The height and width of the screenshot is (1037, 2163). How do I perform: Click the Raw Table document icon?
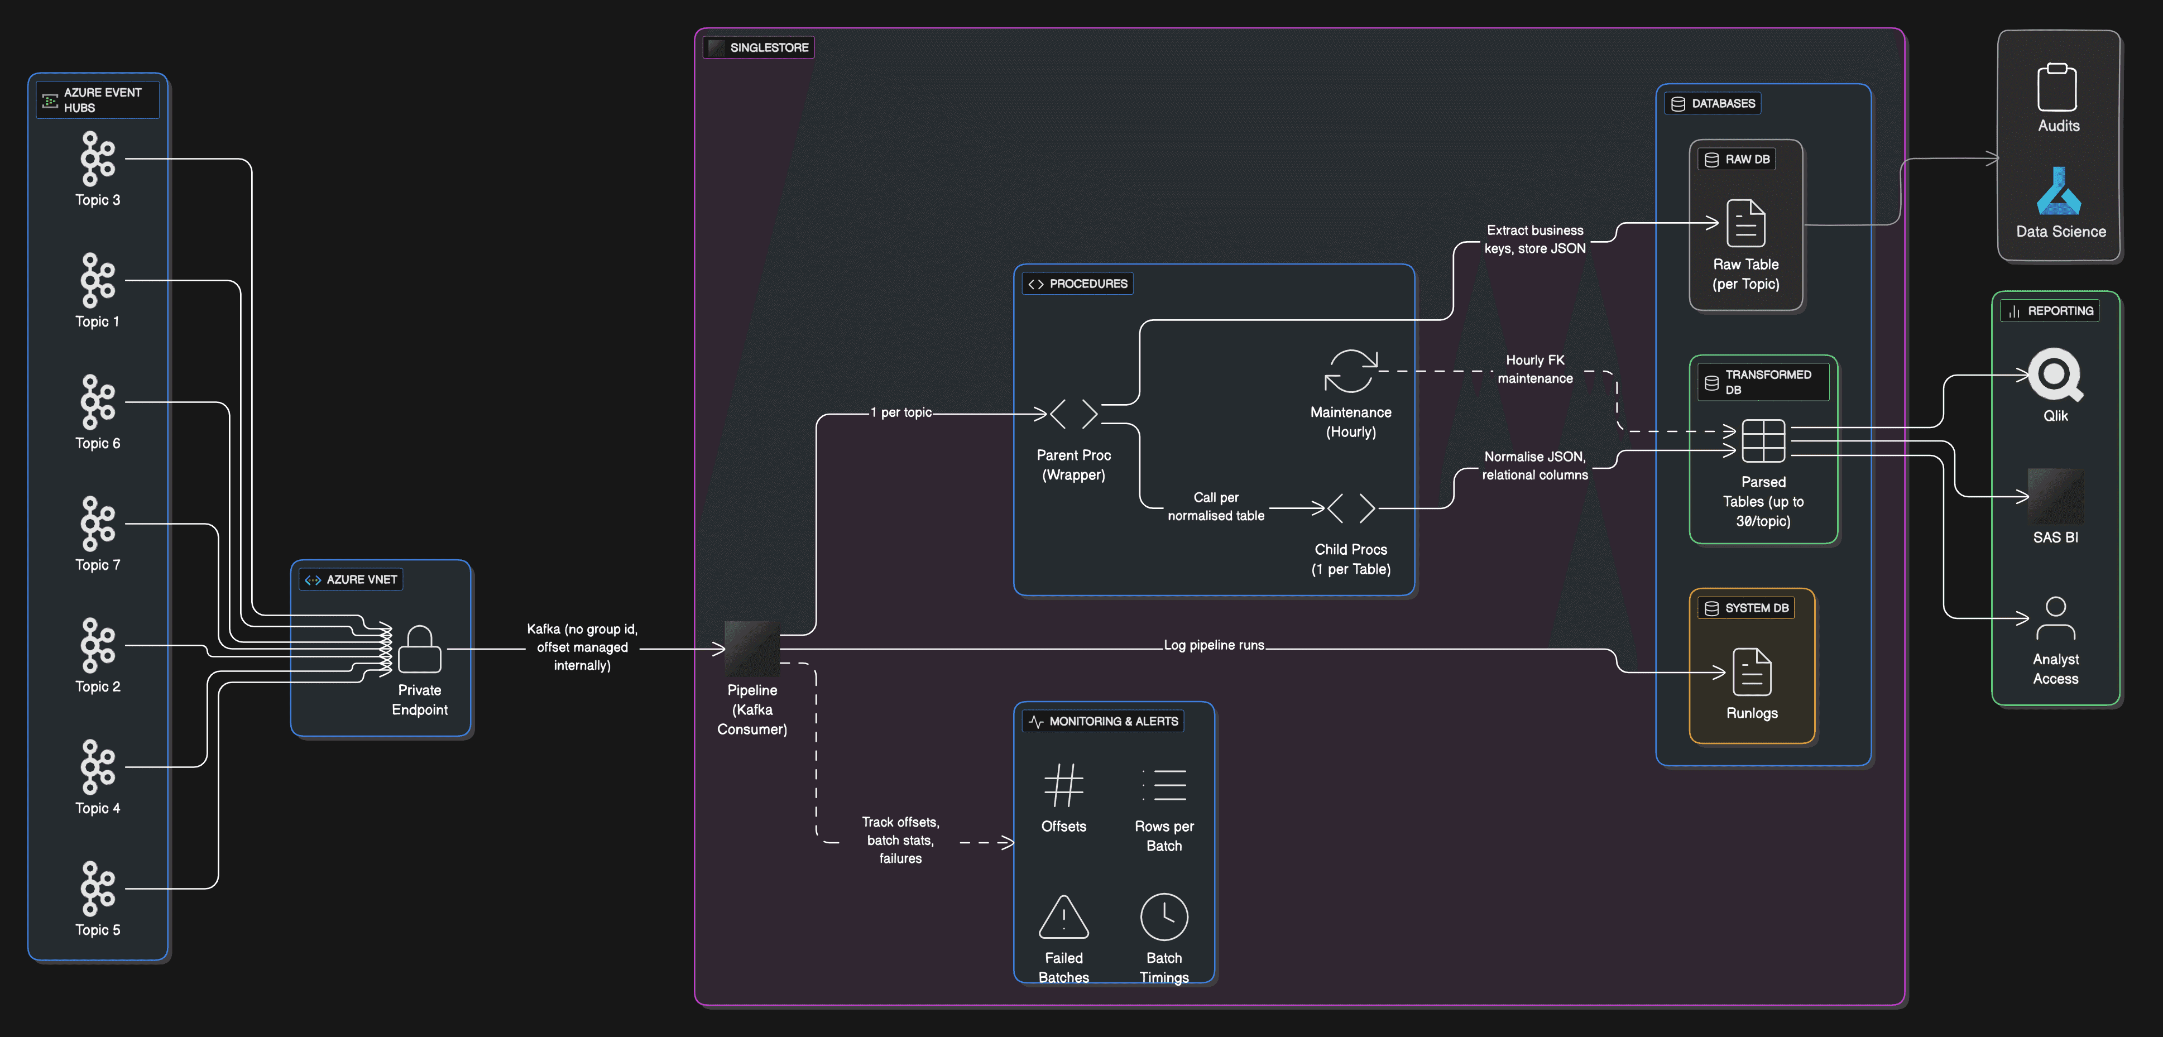pos(1745,223)
